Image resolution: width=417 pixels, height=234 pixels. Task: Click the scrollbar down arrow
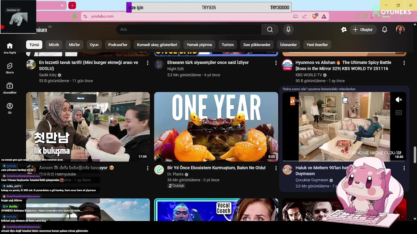point(415,219)
